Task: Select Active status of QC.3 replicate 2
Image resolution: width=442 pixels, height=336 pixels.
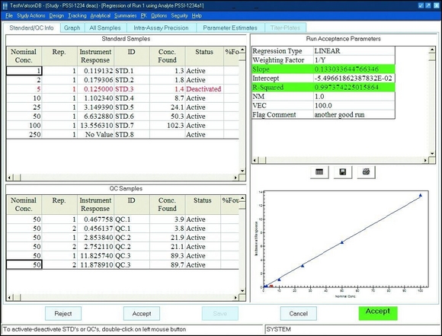Action: click(x=203, y=264)
